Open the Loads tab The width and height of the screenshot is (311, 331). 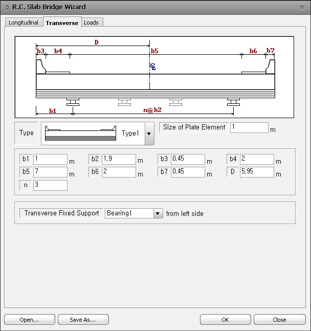coord(92,23)
